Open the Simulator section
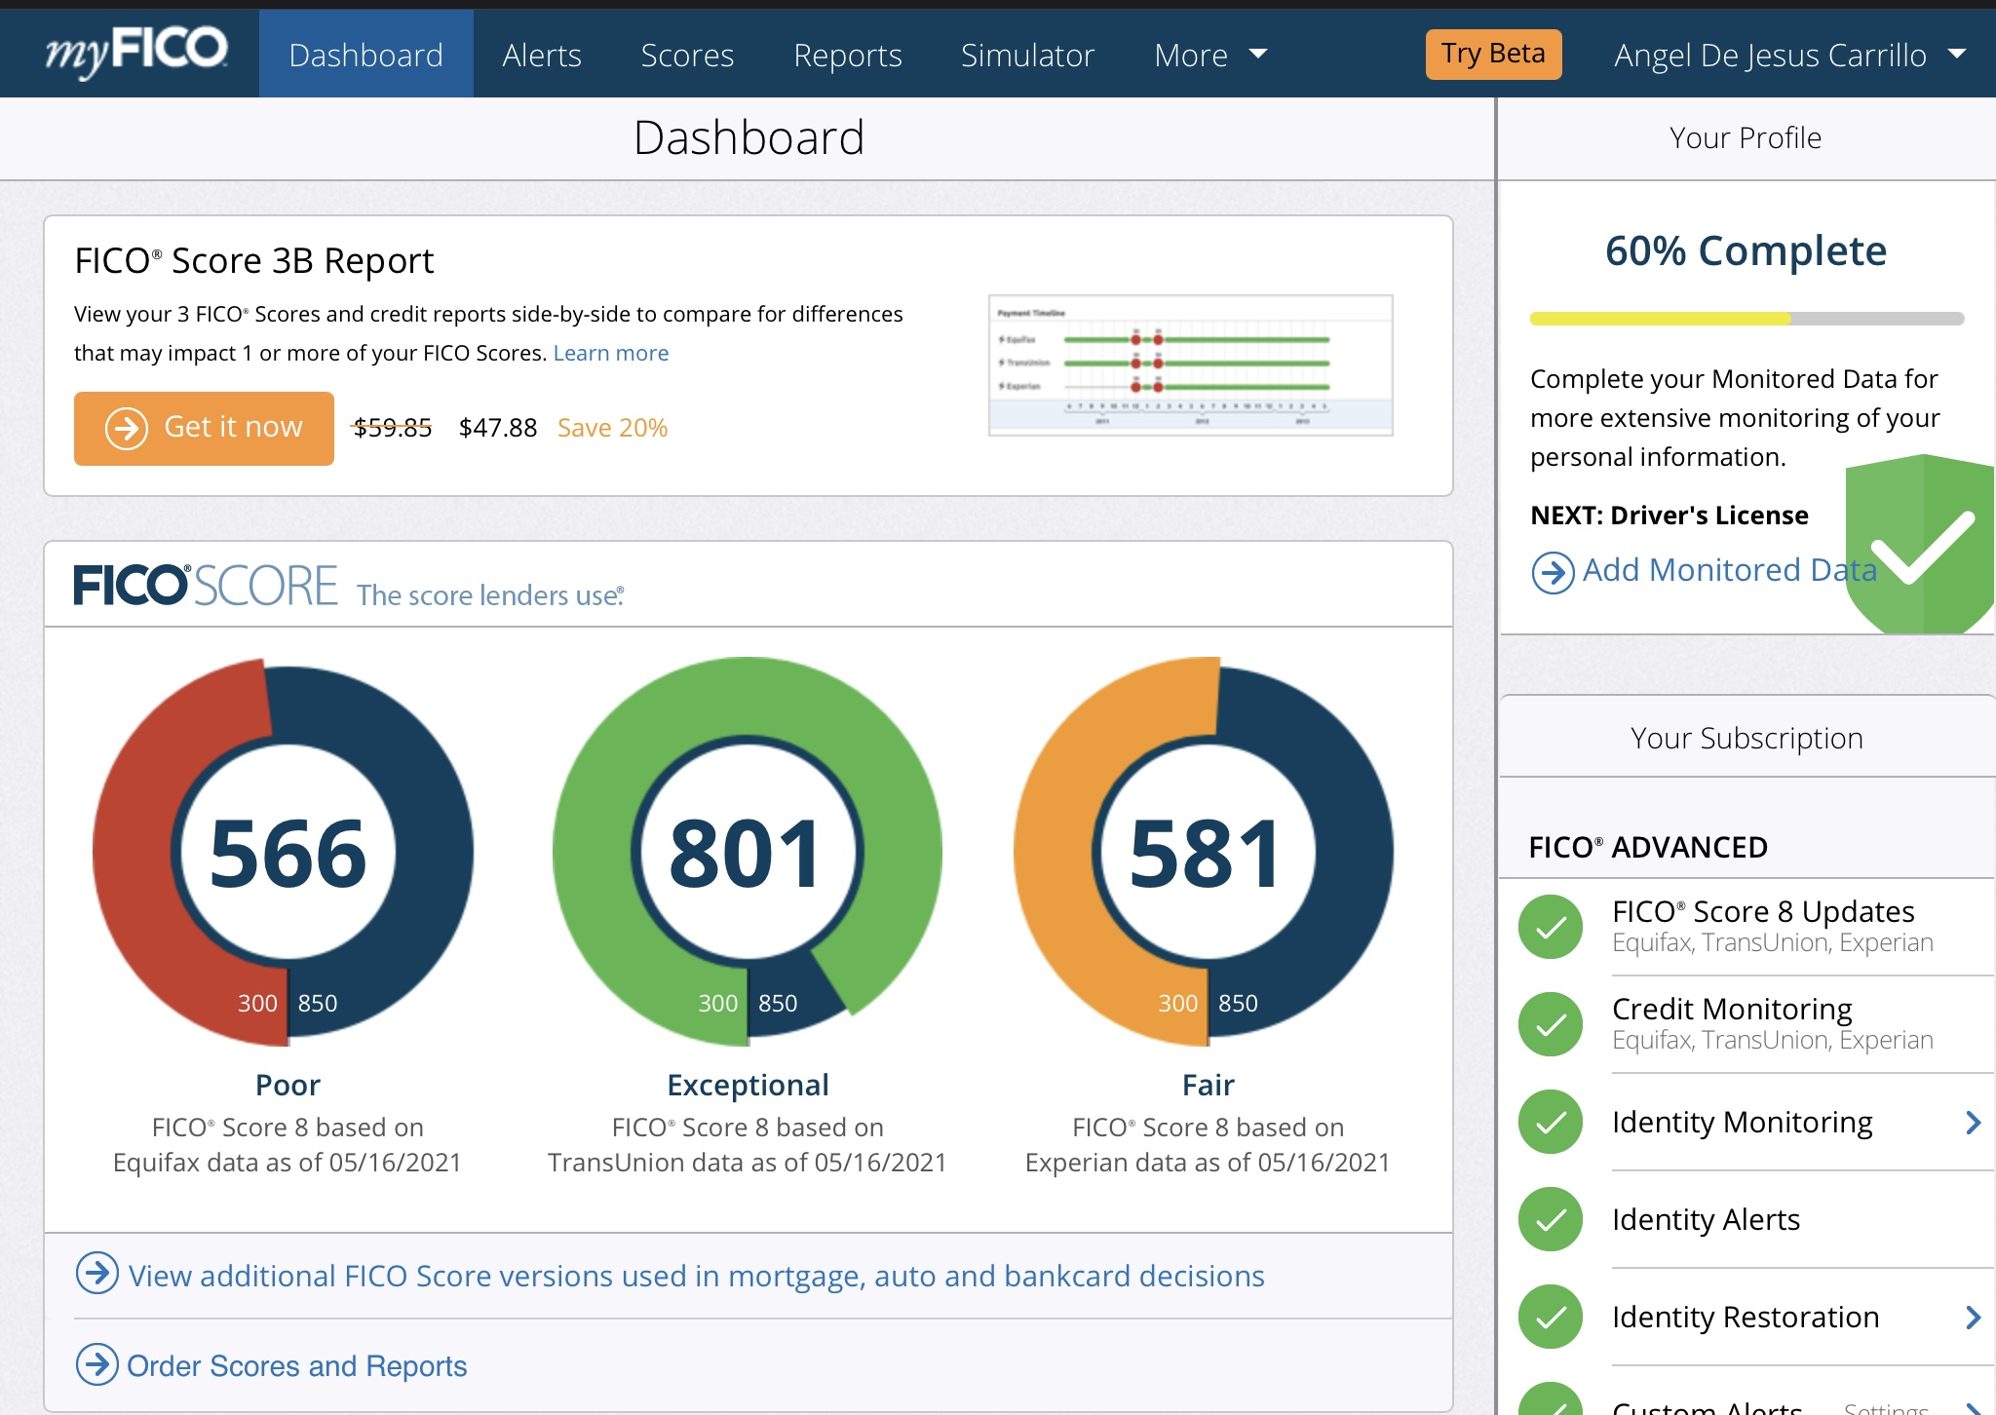Viewport: 1996px width, 1415px height. coord(1027,55)
